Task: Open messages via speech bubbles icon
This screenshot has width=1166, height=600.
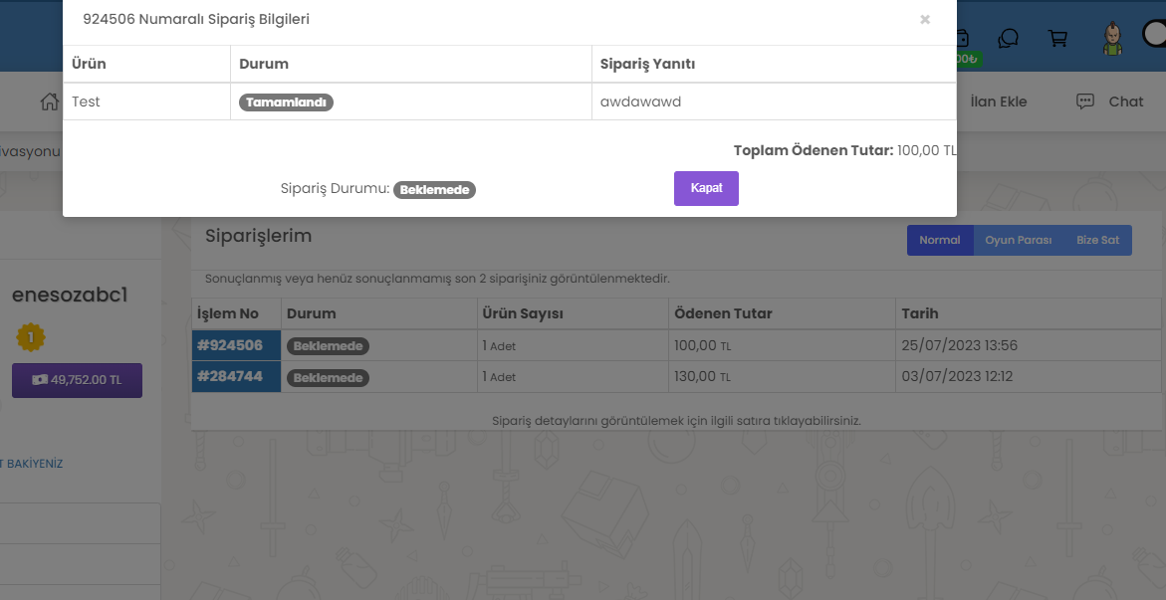Action: click(1009, 38)
